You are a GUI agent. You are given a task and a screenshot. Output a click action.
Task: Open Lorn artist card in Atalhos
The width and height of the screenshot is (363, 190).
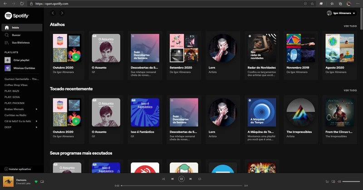click(x=223, y=55)
